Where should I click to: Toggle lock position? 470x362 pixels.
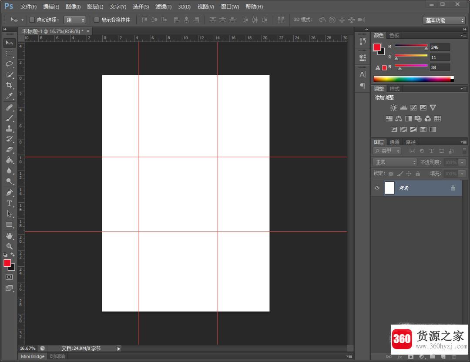[x=409, y=174]
